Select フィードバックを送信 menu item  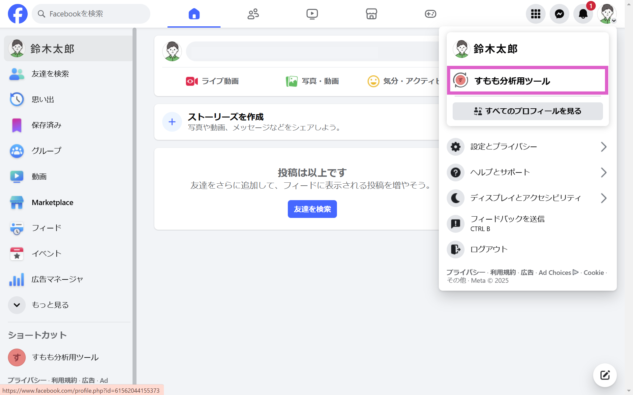point(507,223)
